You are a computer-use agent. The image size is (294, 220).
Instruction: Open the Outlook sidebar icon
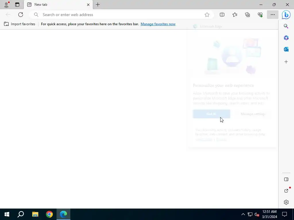286,49
